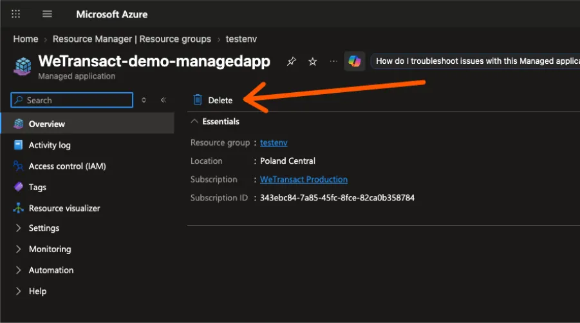The image size is (580, 323).
Task: Click the Managed application subtitle
Action: click(77, 76)
